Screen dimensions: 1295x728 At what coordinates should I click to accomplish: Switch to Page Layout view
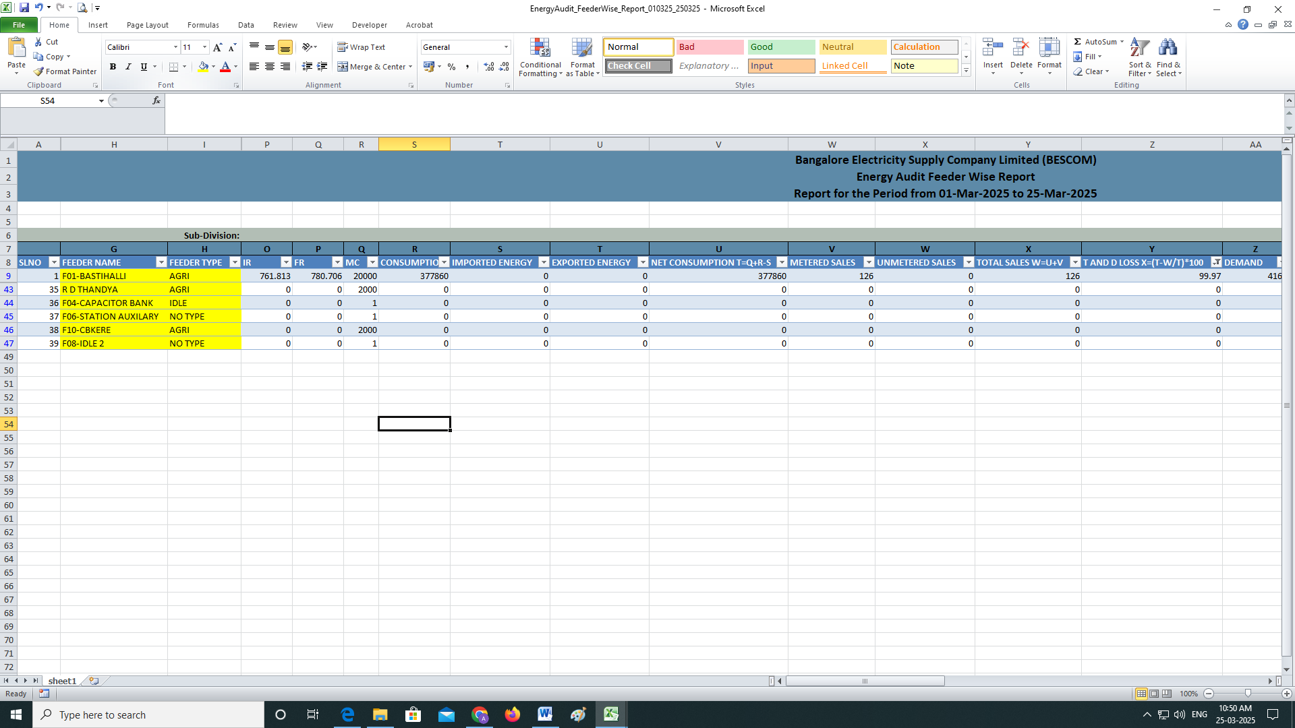point(1154,694)
